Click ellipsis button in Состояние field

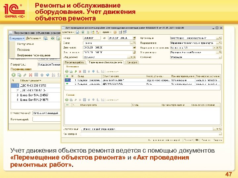(x=220, y=57)
